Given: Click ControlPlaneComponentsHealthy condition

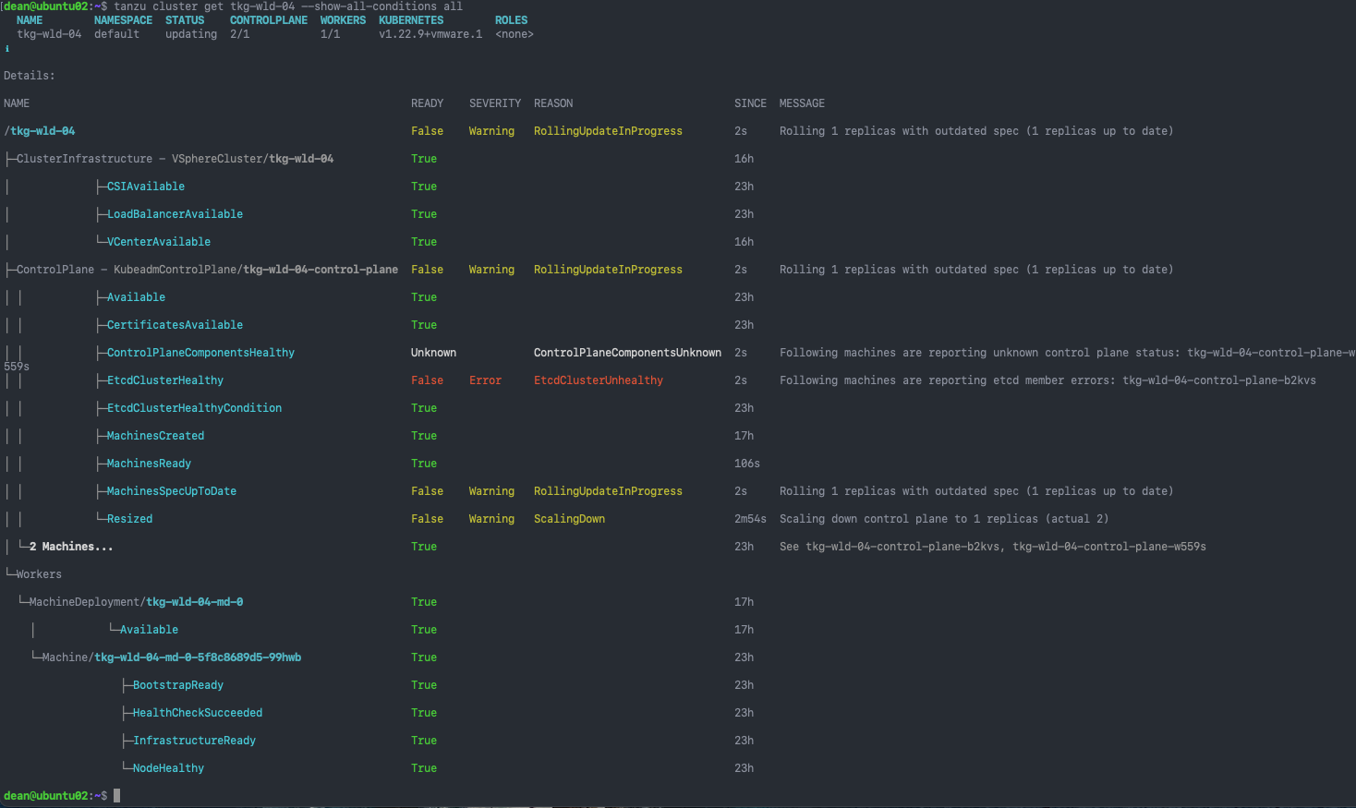Looking at the screenshot, I should 200,353.
